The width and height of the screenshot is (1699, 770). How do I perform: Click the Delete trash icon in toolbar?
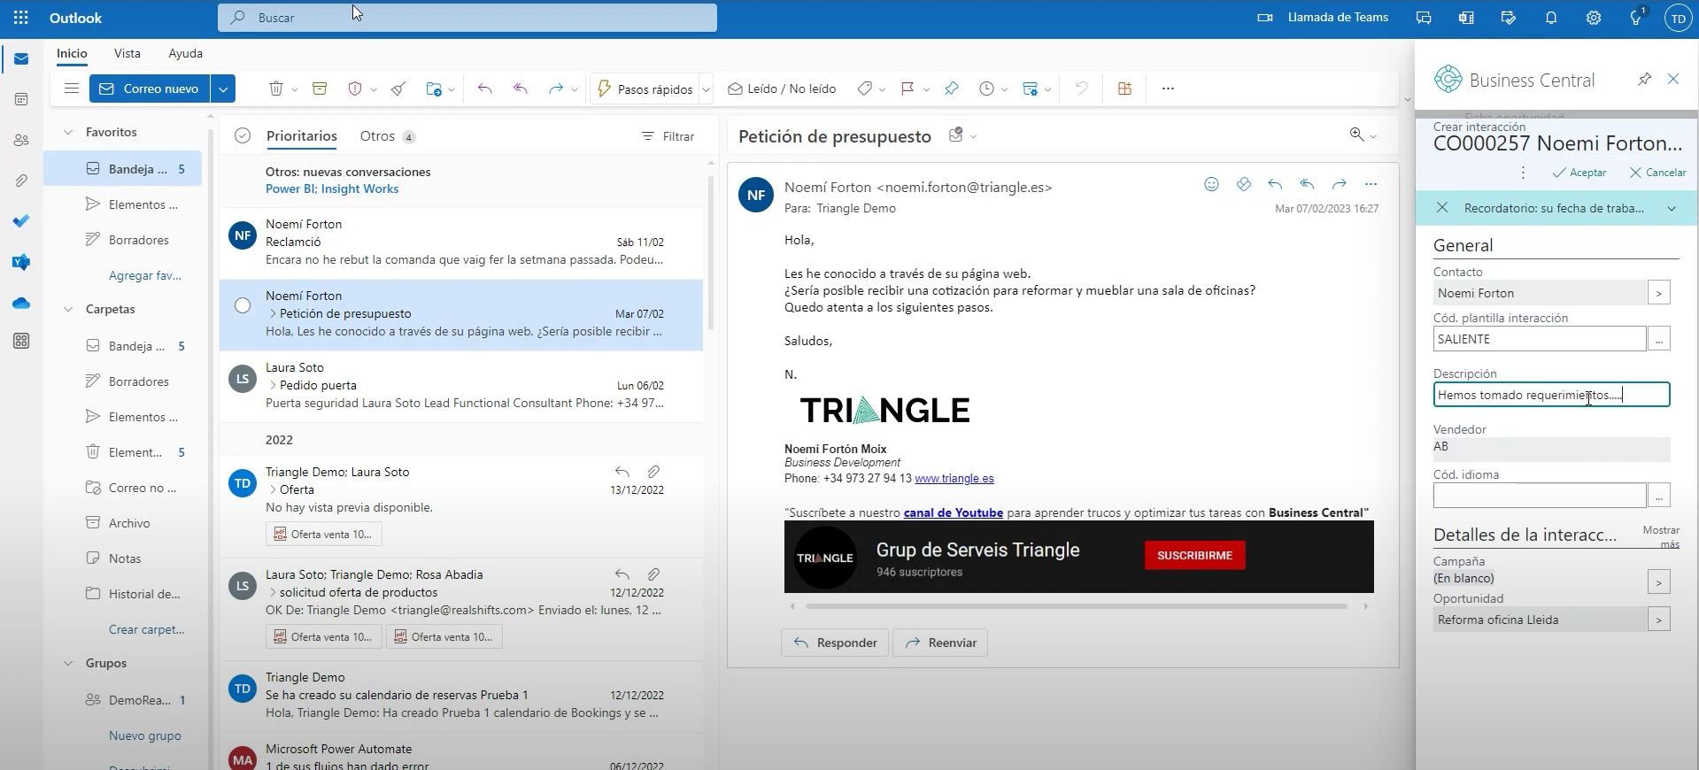tap(275, 89)
